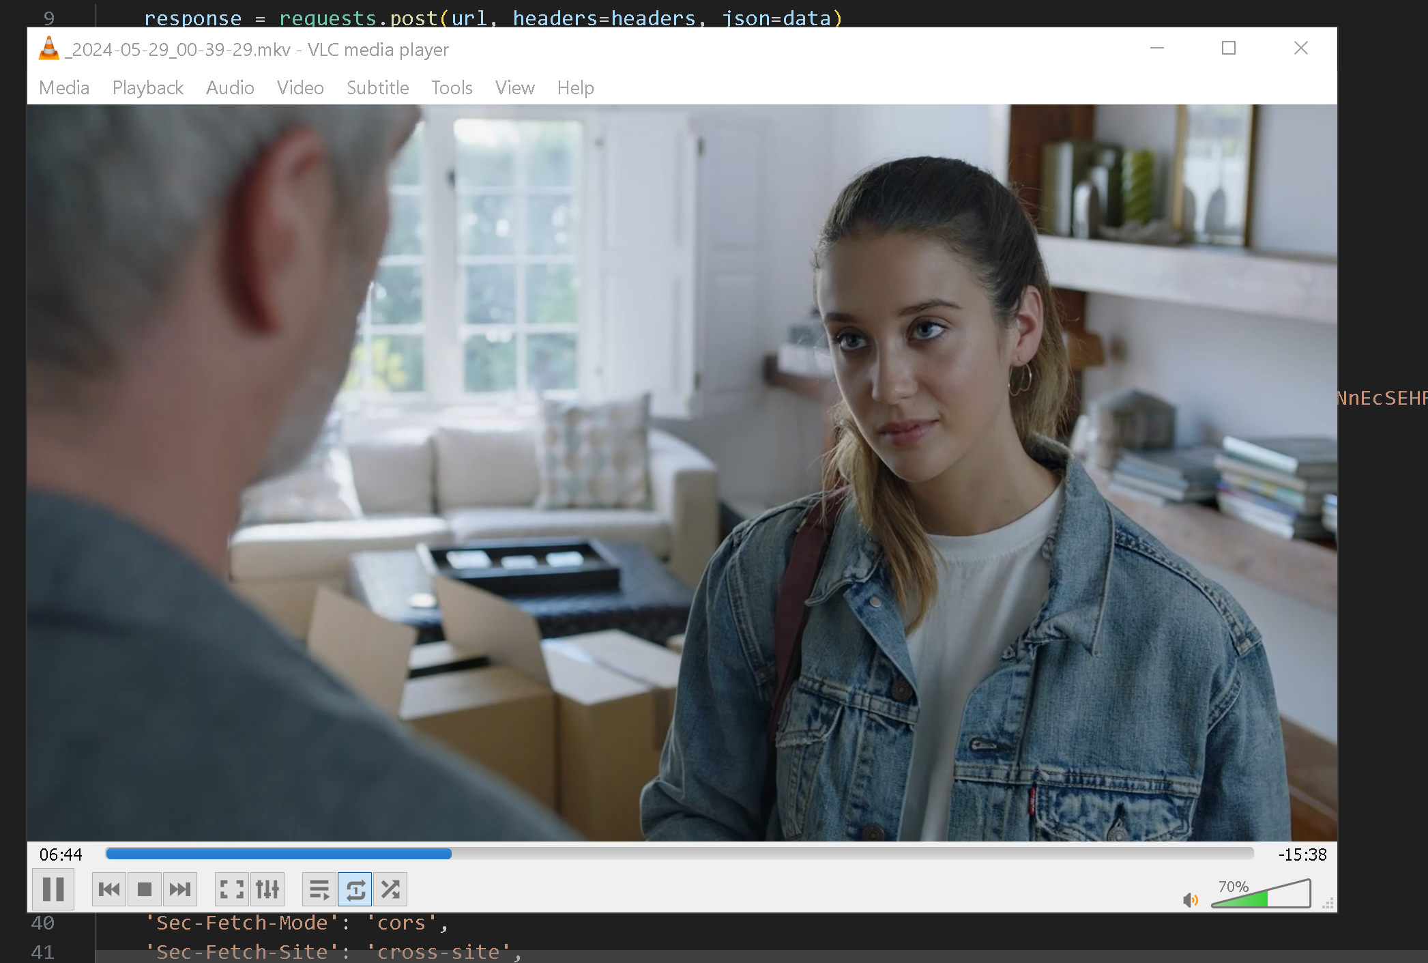
Task: Toggle the playlist view
Action: tap(319, 889)
